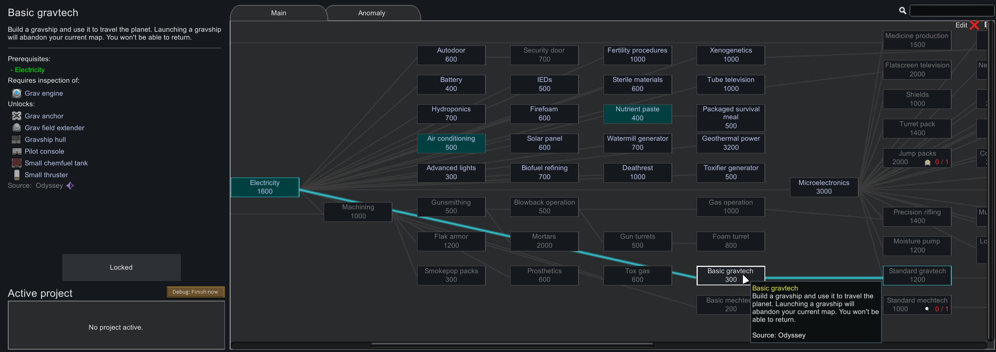This screenshot has width=996, height=352.
Task: Select the Watermill generator research node
Action: click(638, 143)
